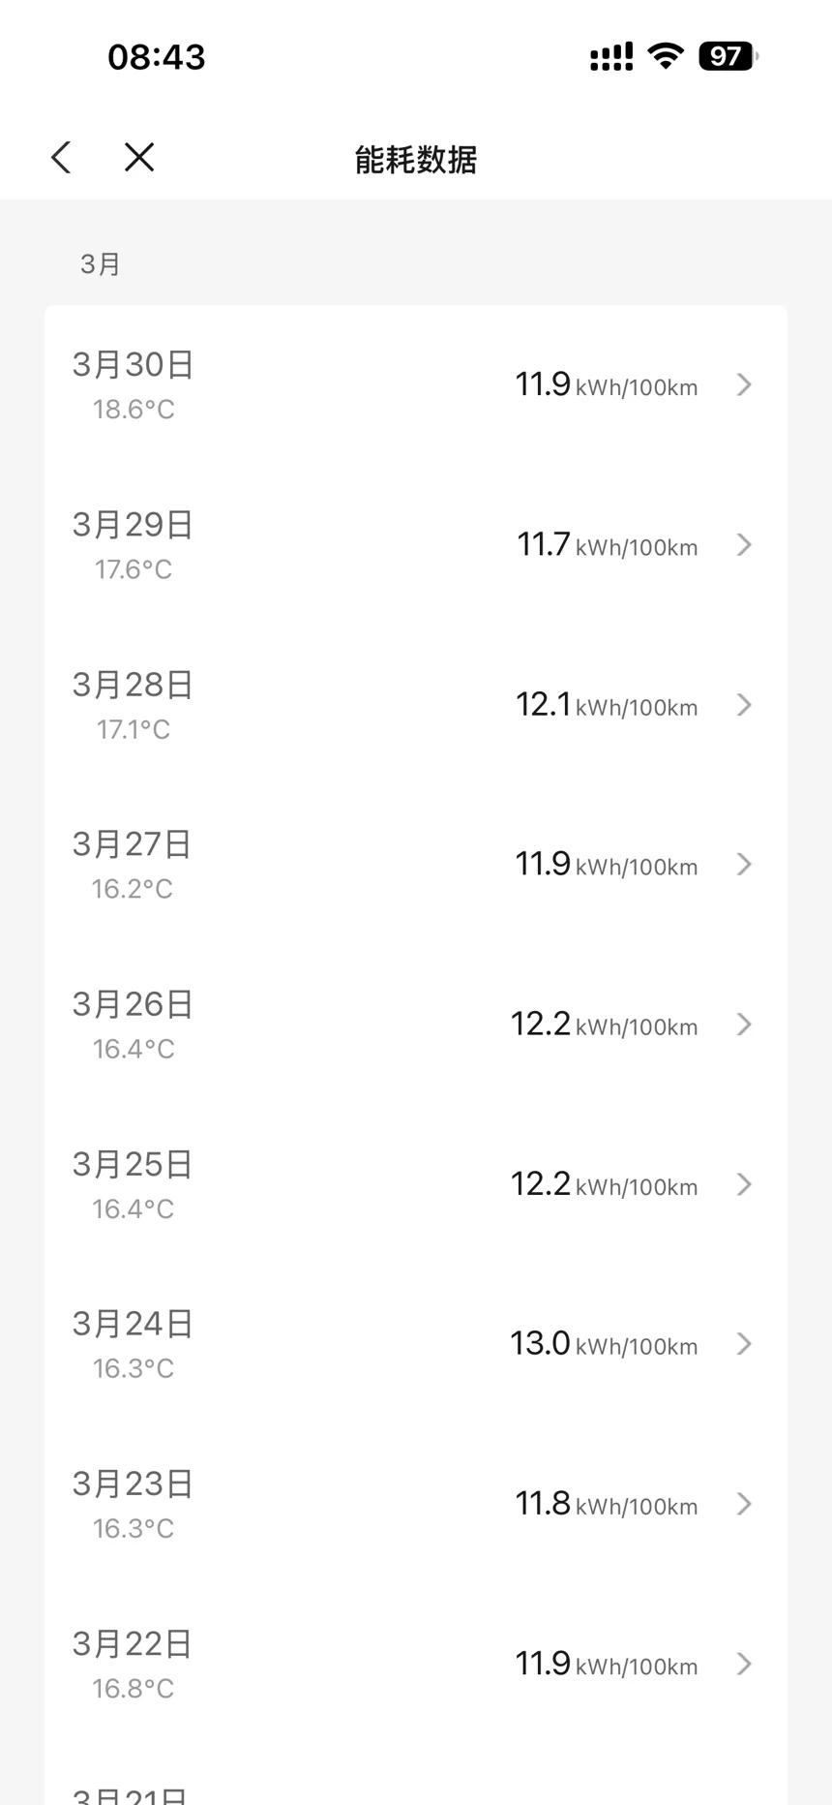Tap the 能耗数据 page title

(416, 160)
